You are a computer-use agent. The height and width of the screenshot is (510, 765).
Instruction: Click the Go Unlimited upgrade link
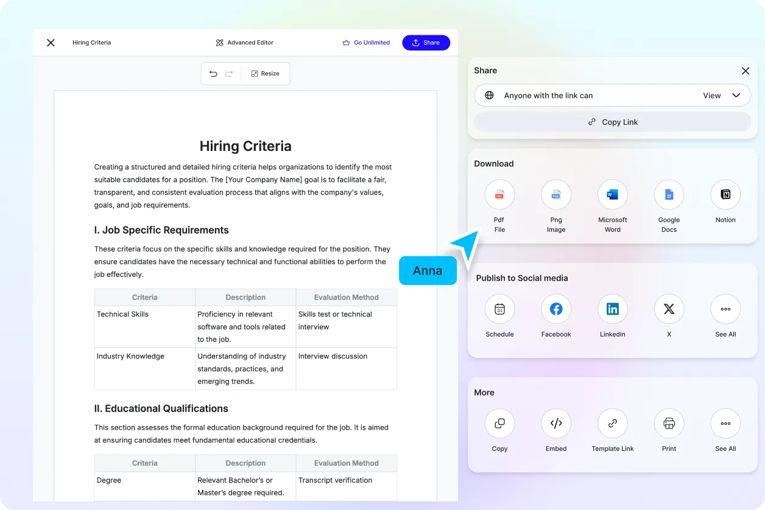pyautogui.click(x=366, y=43)
